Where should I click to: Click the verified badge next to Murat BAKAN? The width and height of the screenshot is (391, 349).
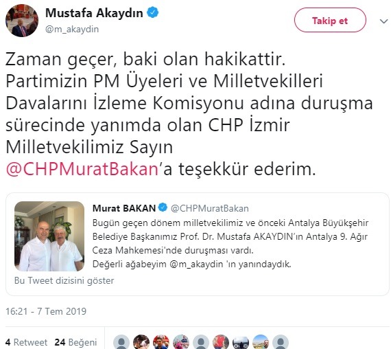tap(163, 207)
